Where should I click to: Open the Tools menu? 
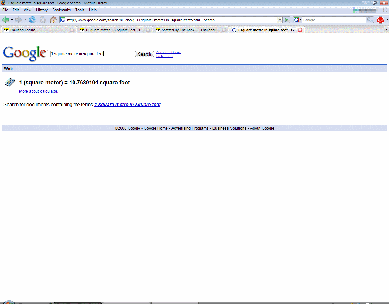[80, 10]
